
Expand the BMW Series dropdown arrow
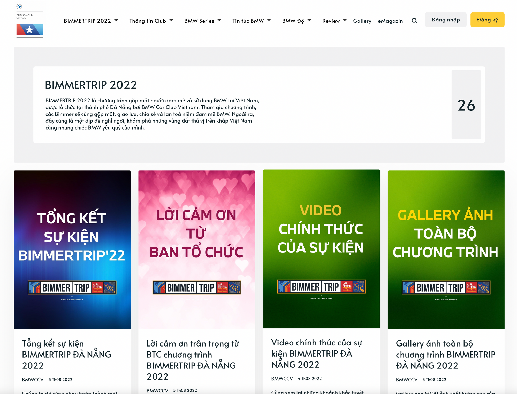(219, 20)
